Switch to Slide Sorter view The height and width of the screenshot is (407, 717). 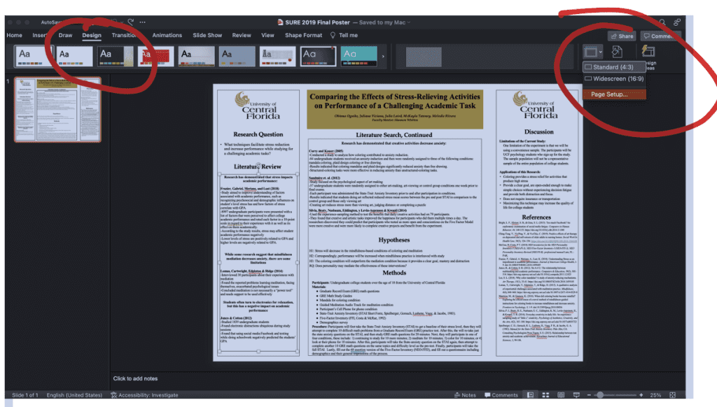[545, 395]
